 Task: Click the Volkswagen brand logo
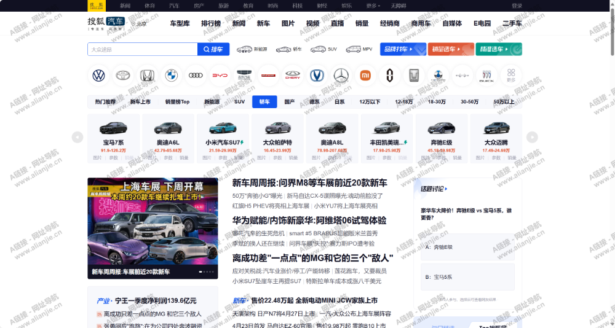[99, 75]
